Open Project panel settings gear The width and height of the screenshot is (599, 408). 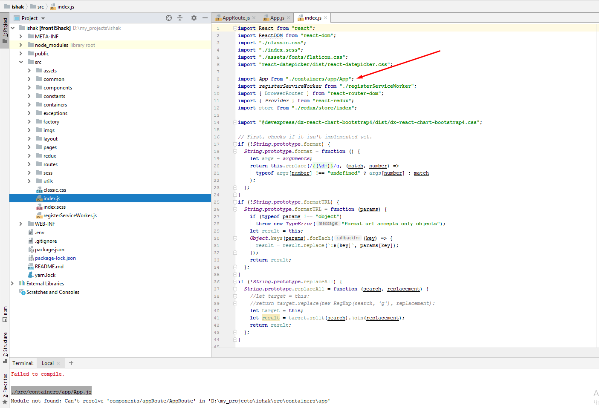pos(194,18)
